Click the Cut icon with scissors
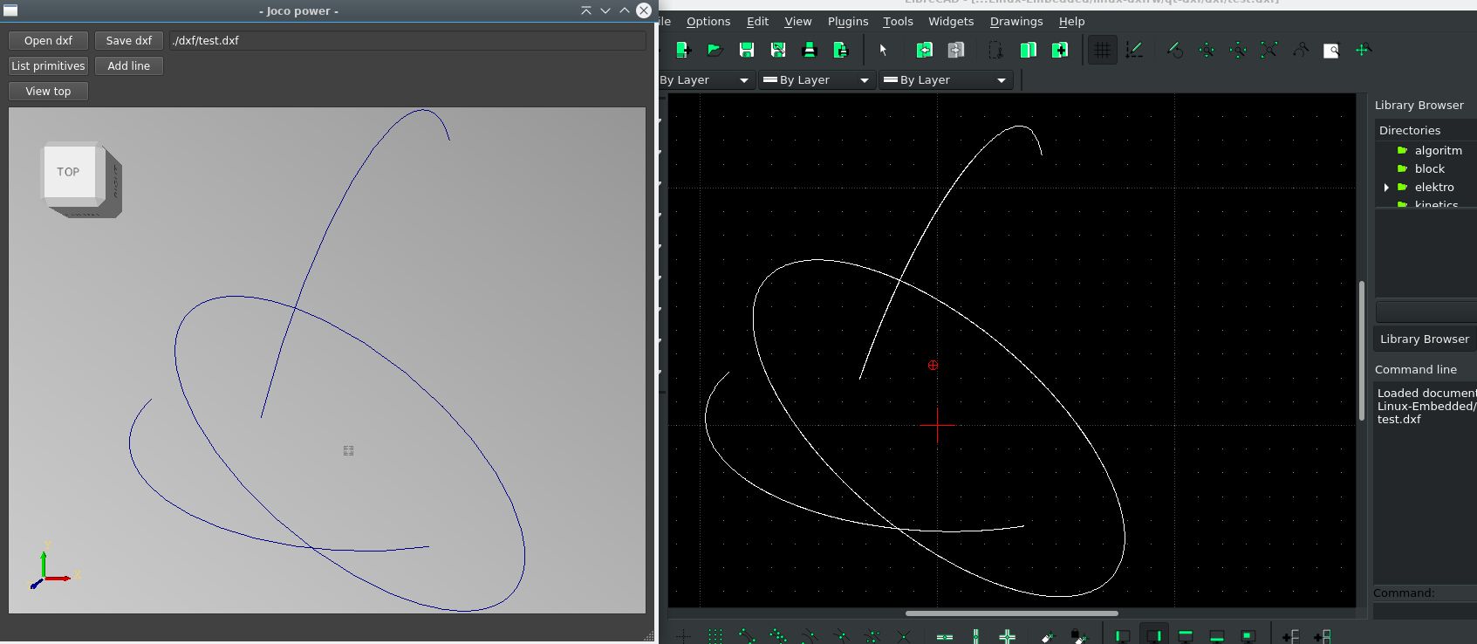The width and height of the screenshot is (1477, 644). click(x=995, y=50)
